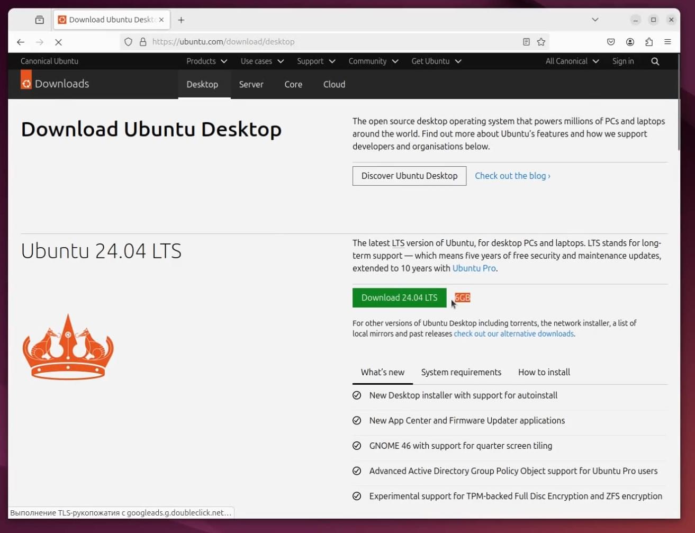Expand the Support dropdown menu
The image size is (695, 533).
pos(316,61)
